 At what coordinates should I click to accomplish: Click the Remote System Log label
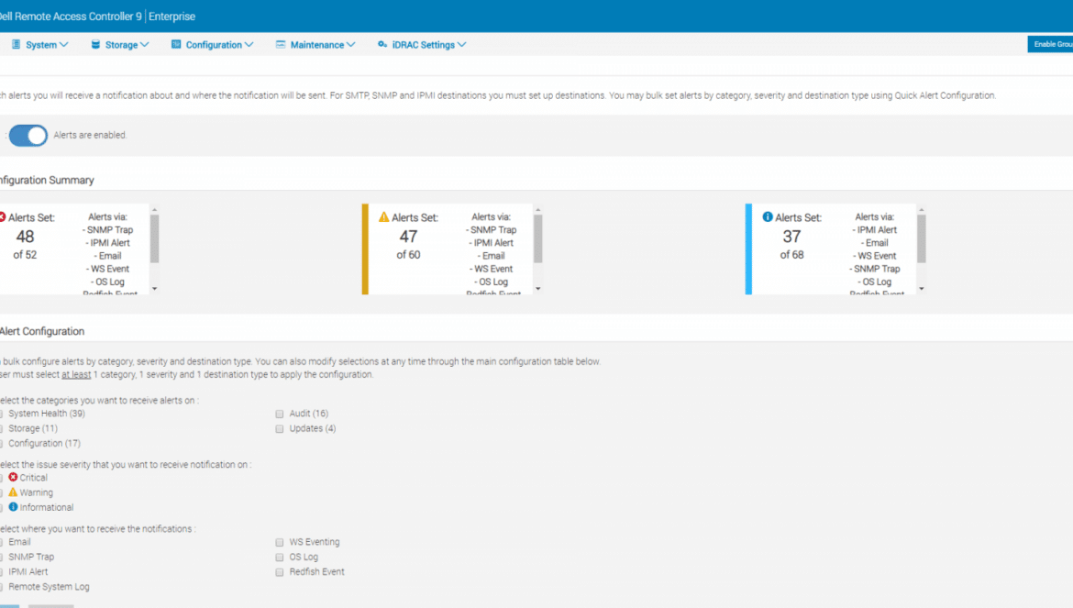[x=49, y=588]
